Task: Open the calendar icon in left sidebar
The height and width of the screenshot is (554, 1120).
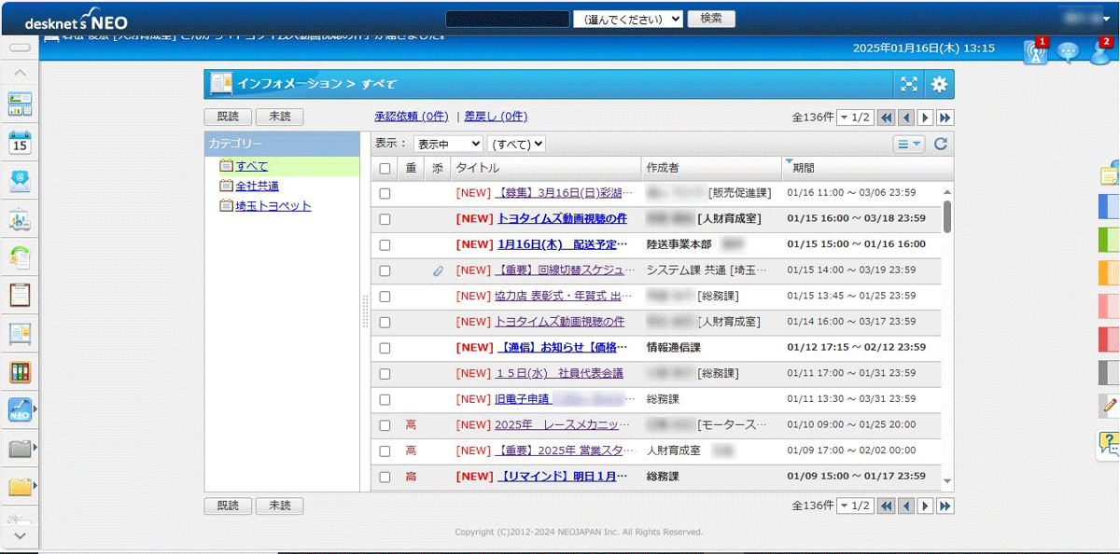Action: 20,142
